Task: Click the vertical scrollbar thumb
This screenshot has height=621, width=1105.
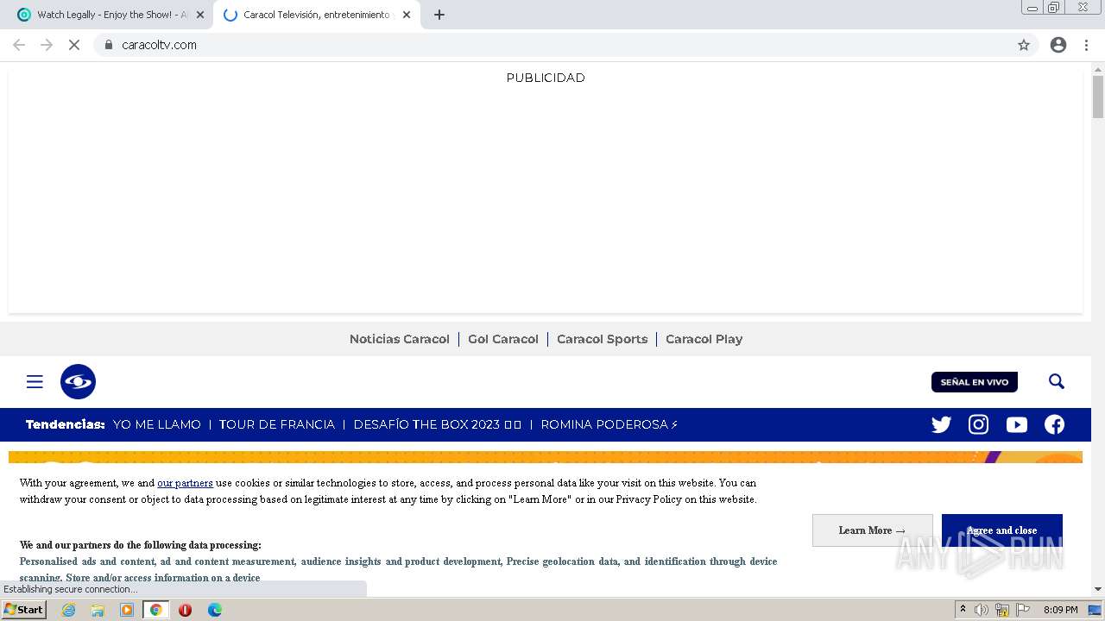Action: (x=1098, y=97)
